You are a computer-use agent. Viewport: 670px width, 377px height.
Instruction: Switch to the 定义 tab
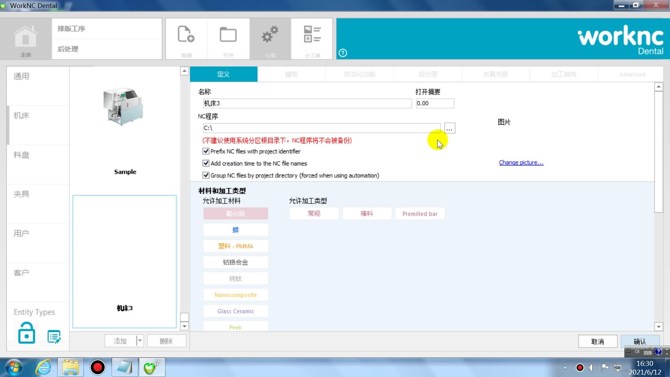pyautogui.click(x=224, y=74)
